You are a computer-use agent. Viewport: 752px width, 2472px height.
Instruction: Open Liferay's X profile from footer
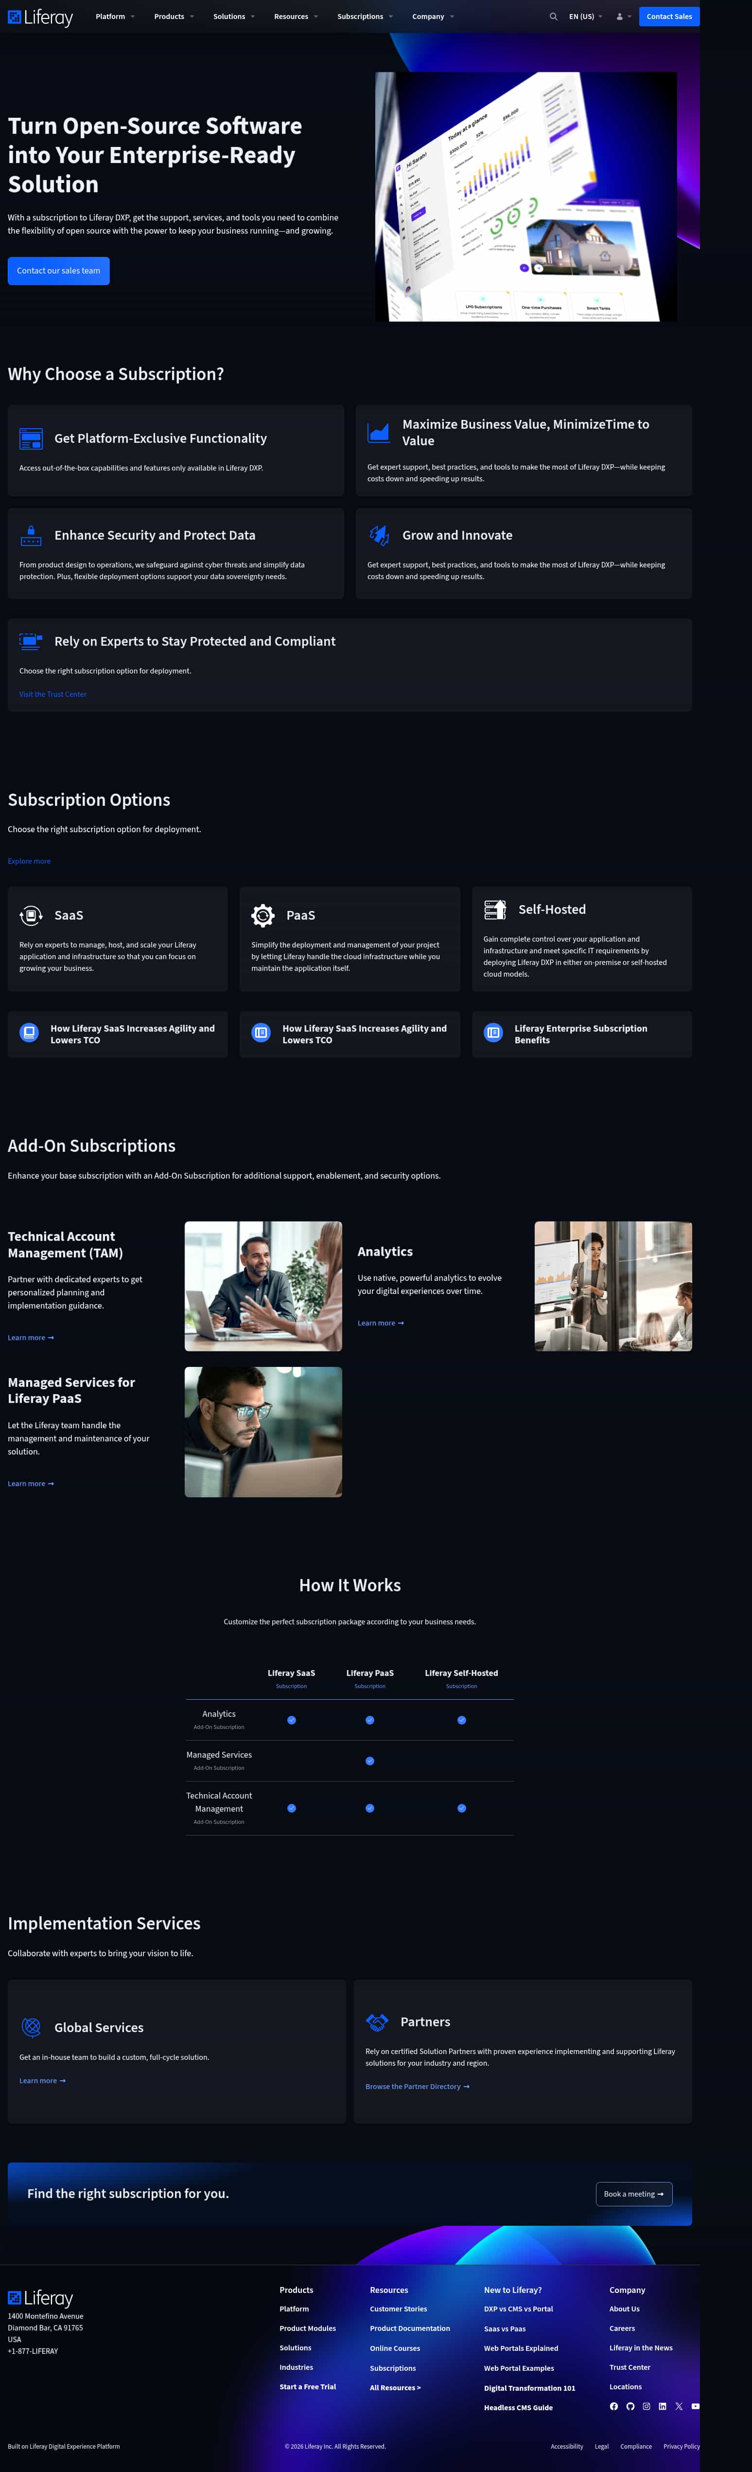(679, 2406)
